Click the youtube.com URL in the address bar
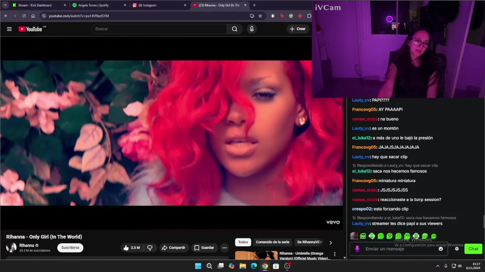 (x=79, y=16)
